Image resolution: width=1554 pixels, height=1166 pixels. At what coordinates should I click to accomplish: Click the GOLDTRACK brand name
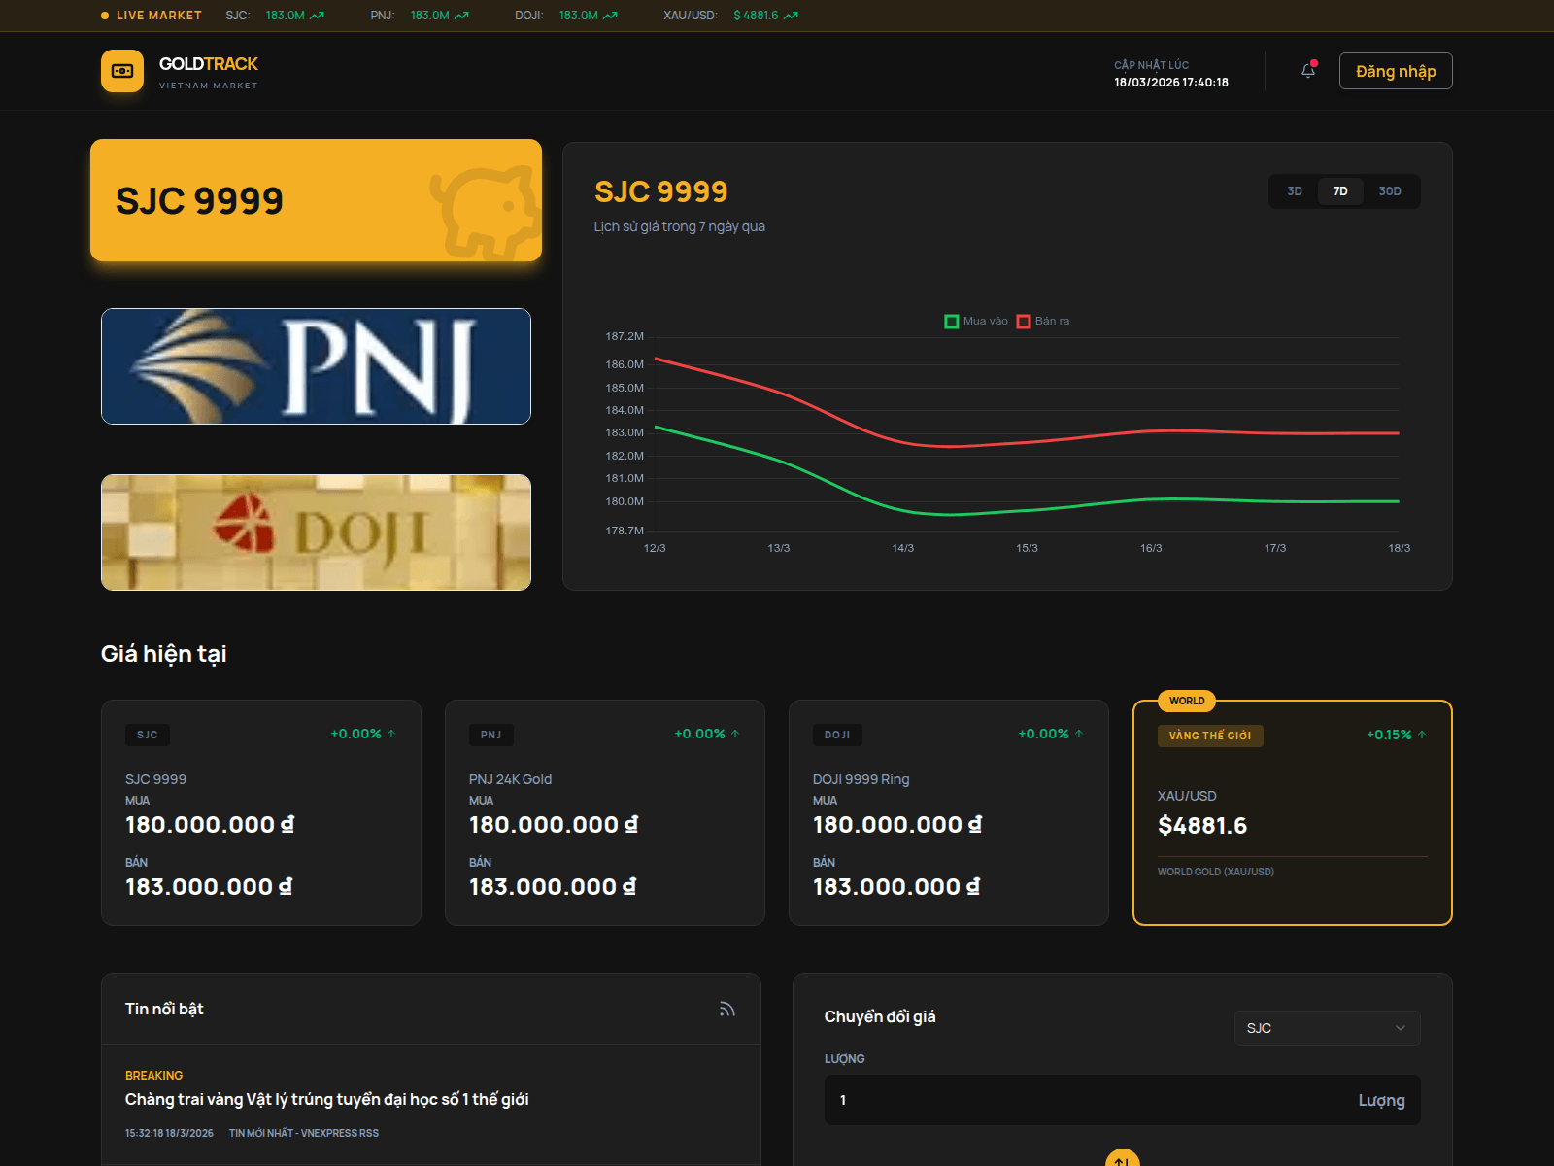point(209,64)
